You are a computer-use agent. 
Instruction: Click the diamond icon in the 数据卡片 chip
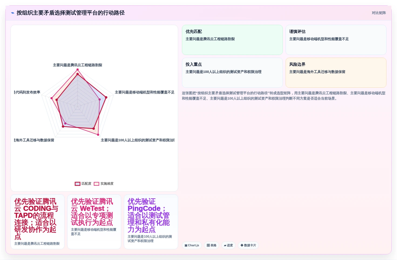242,245
